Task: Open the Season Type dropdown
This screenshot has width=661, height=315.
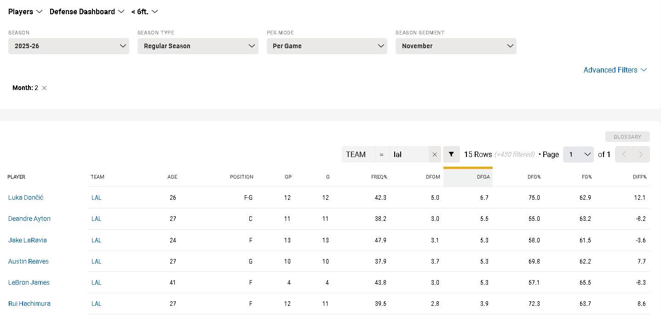Action: coord(198,46)
